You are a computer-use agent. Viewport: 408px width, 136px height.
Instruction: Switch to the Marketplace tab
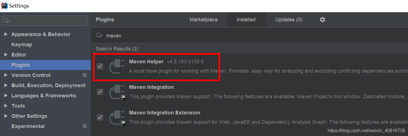pos(204,20)
